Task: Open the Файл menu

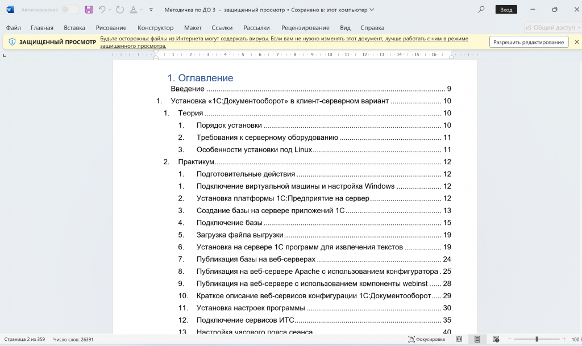Action: click(x=14, y=28)
